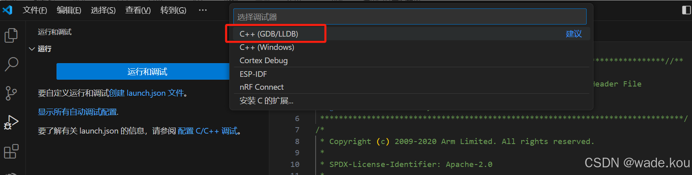692x175 pixels.
Task: Open the Extensions view icon
Action: (x=11, y=152)
